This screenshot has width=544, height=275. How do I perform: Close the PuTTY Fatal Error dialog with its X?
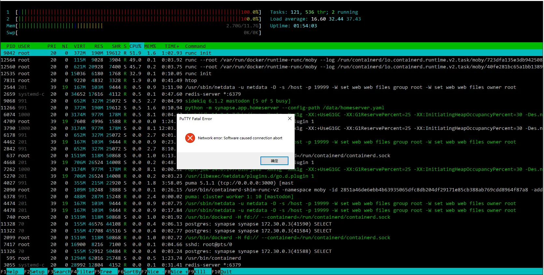tap(290, 118)
